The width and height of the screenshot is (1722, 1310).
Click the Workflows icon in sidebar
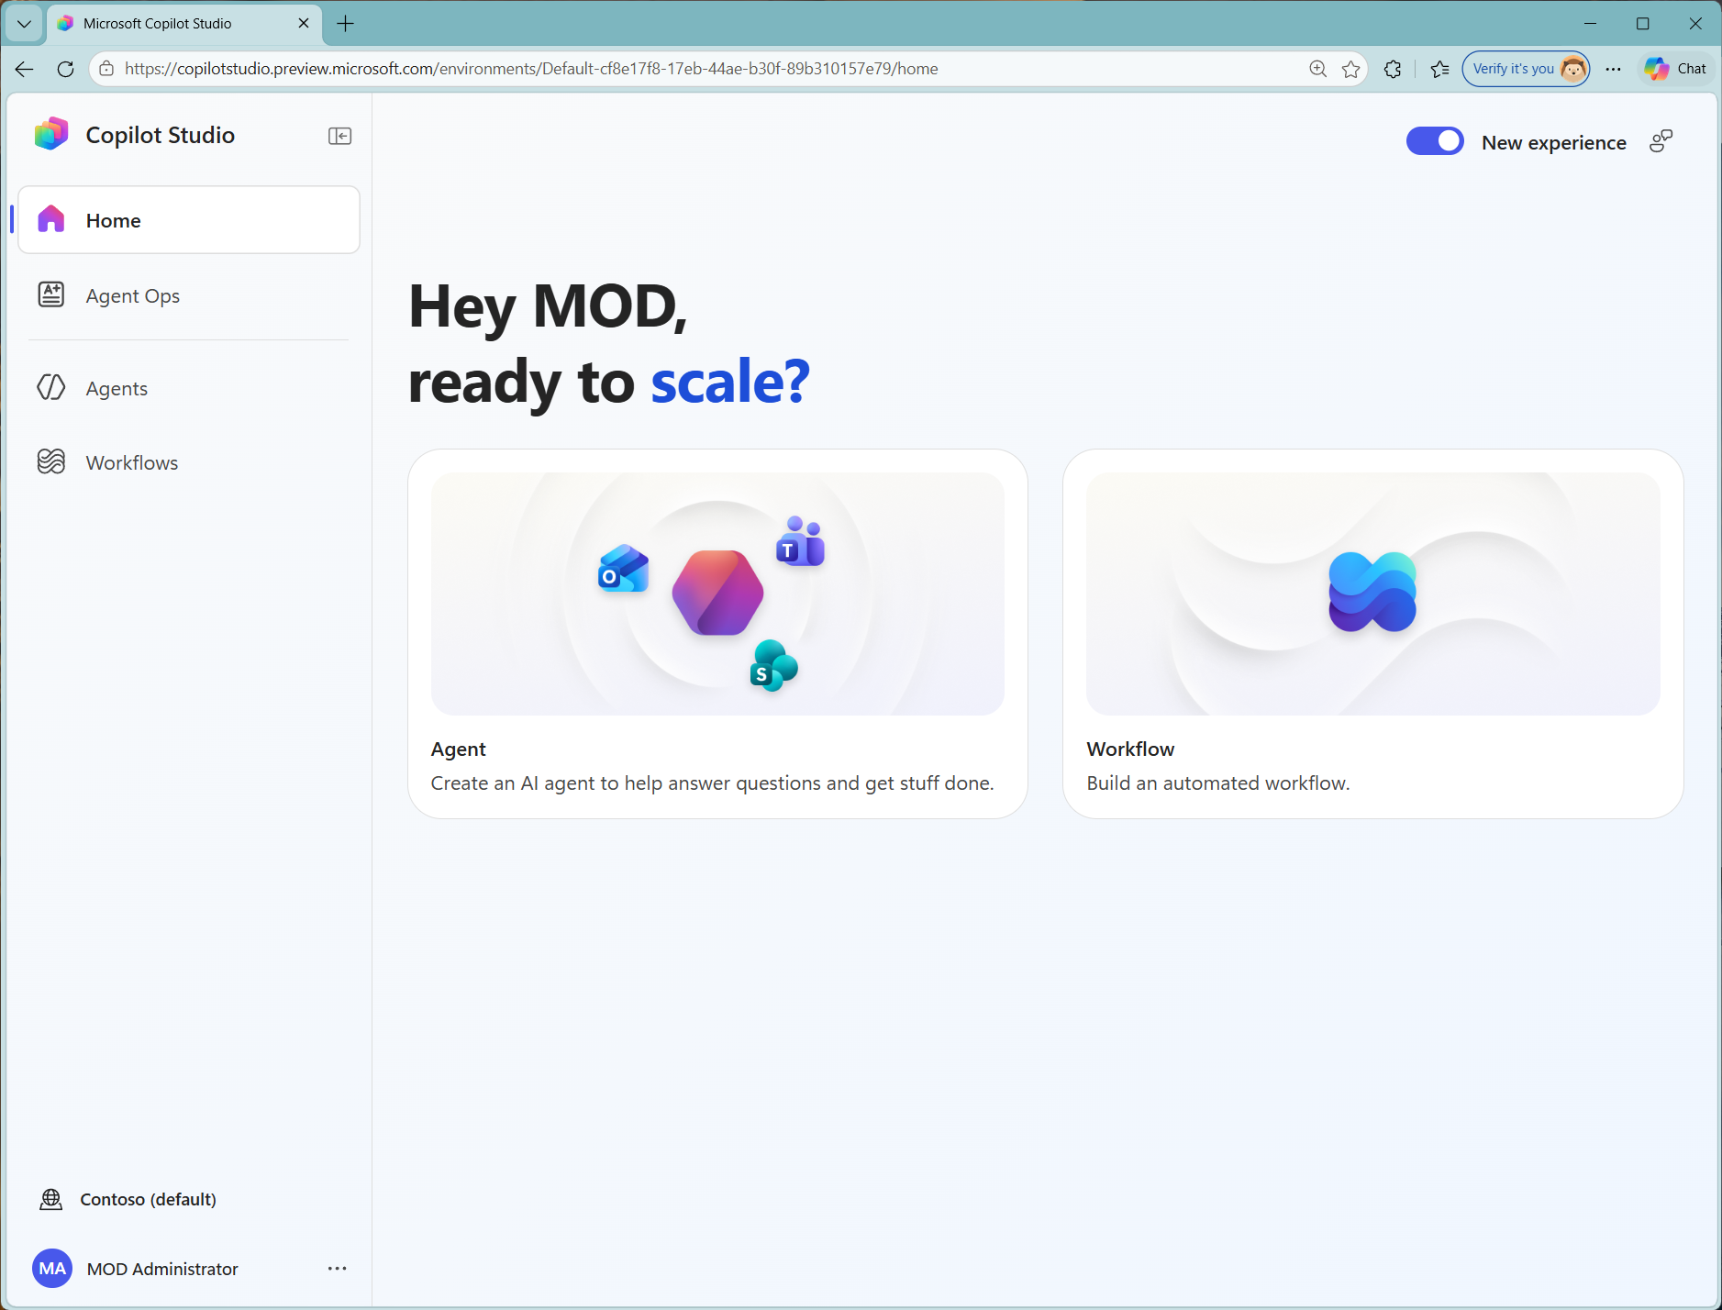pos(51,461)
